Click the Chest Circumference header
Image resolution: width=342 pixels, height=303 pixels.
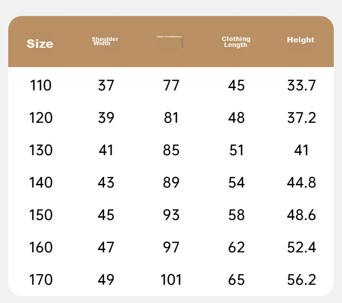pyautogui.click(x=170, y=37)
